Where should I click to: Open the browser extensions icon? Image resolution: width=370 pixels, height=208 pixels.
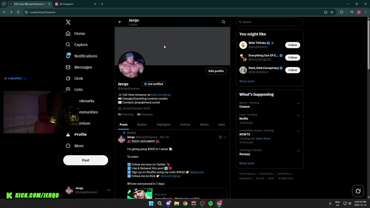(x=342, y=12)
